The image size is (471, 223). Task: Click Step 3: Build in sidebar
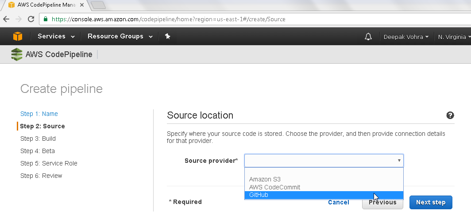point(38,138)
